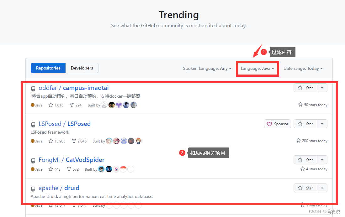Click the repo icon beside oddfar / campus-imaotai

click(x=33, y=89)
